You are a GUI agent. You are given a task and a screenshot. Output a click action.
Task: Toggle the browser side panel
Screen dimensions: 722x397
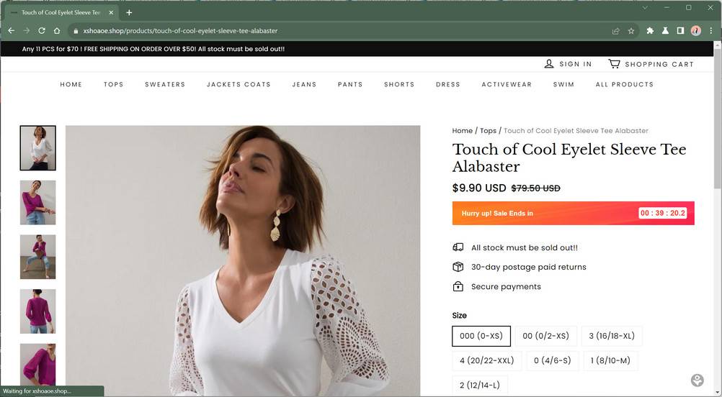point(680,31)
